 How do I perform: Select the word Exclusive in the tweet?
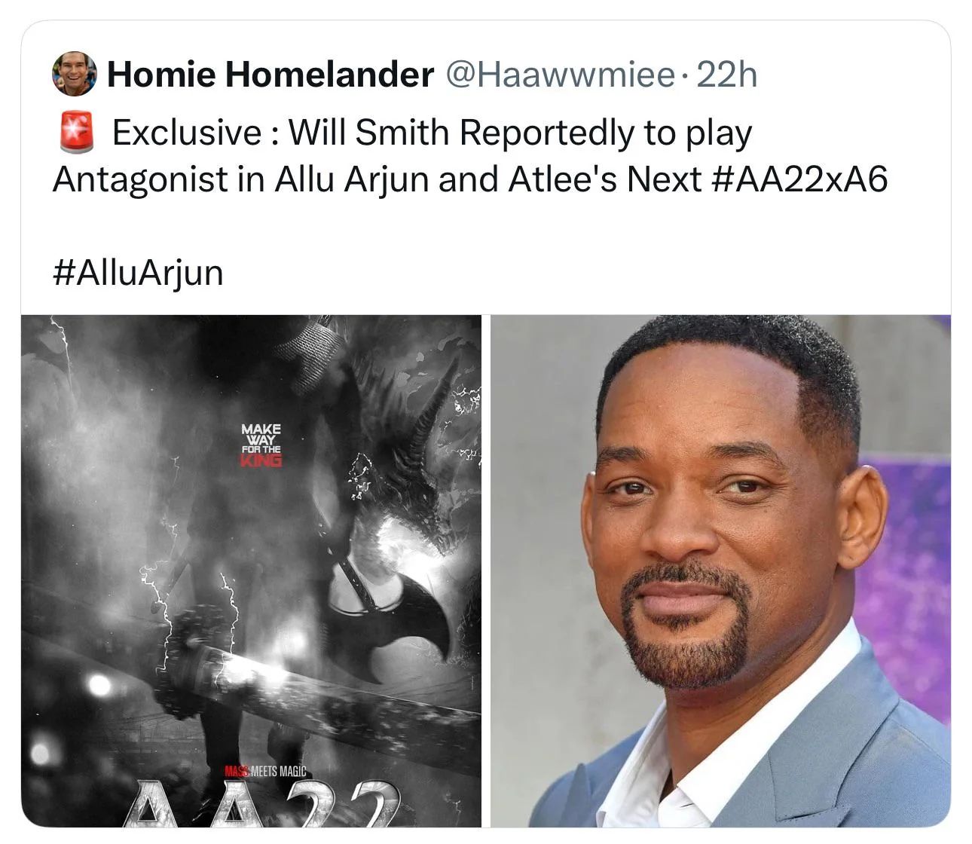[x=187, y=133]
